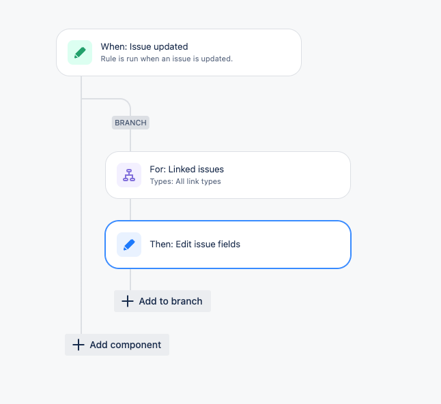
Task: Add a new step to the branch
Action: 162,301
